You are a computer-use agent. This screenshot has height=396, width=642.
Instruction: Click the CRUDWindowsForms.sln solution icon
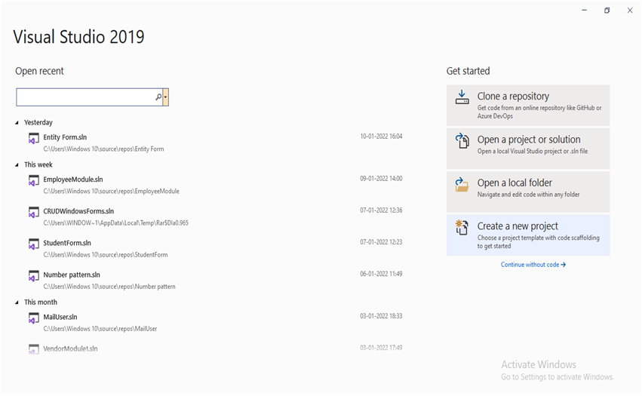[x=33, y=213]
